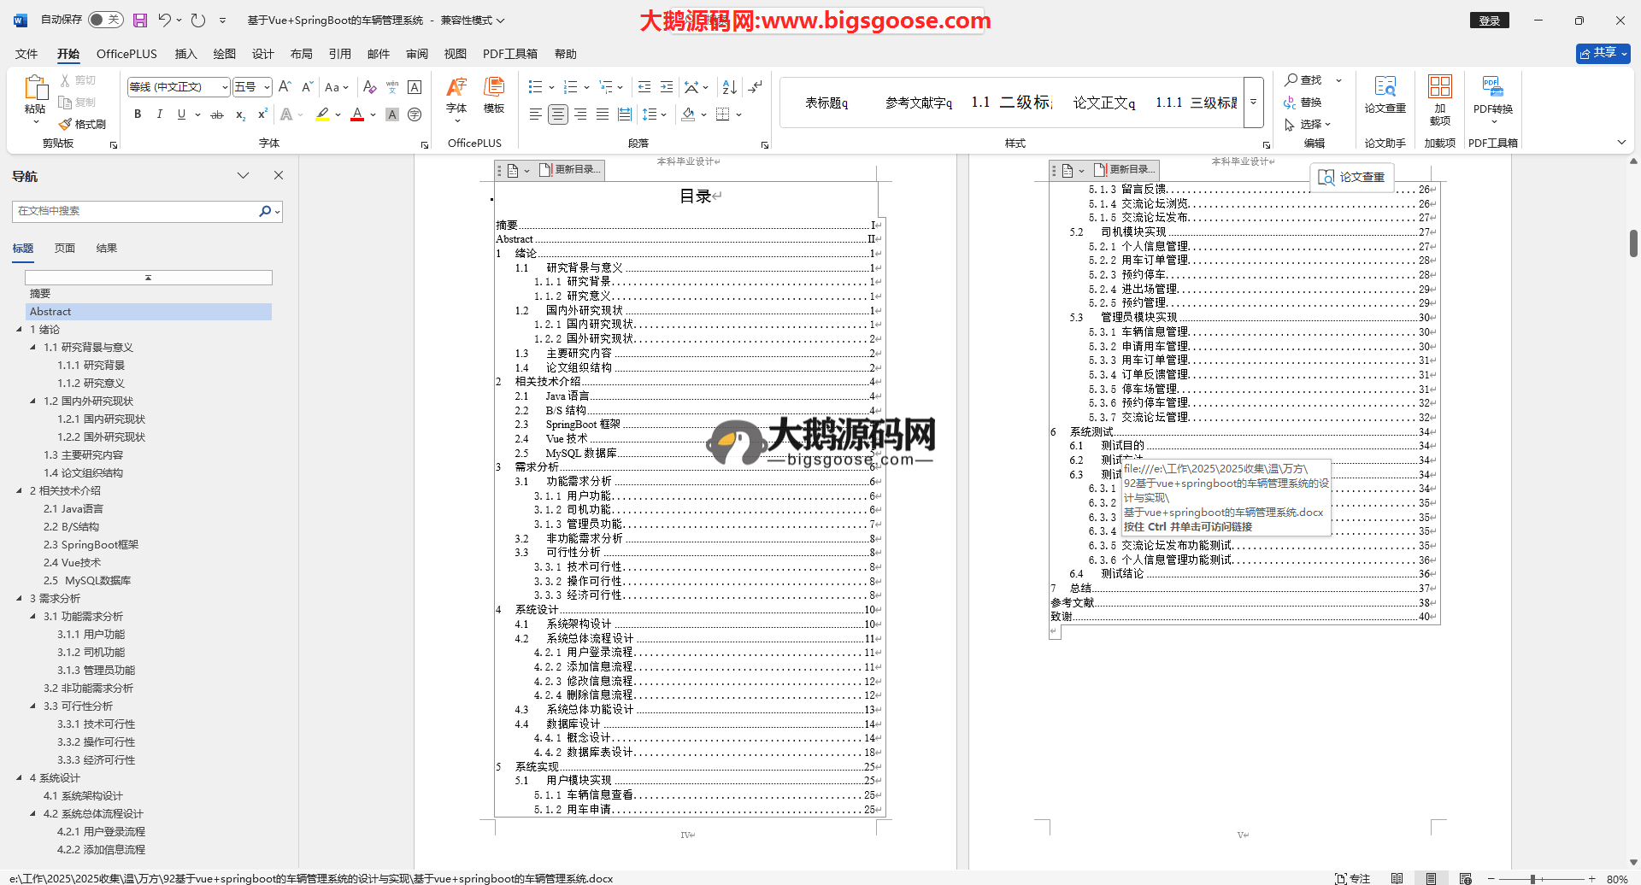
Task: Click the 共享 share button
Action: 1603,53
